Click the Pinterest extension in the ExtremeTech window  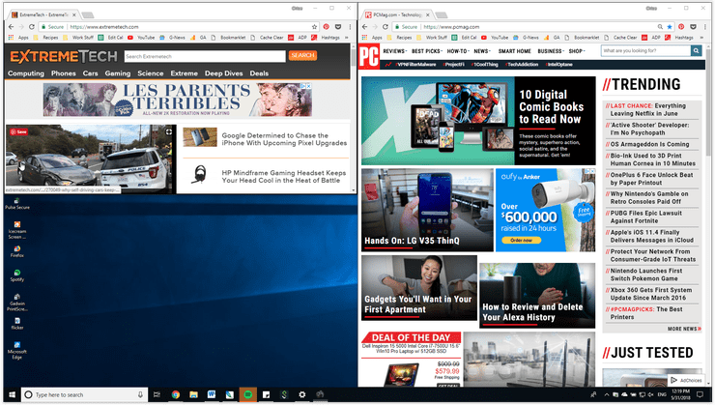coord(326,27)
